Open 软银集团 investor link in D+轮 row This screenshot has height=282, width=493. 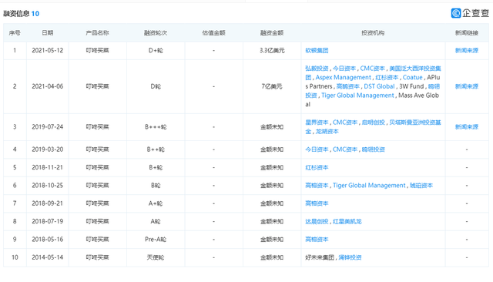pos(317,50)
